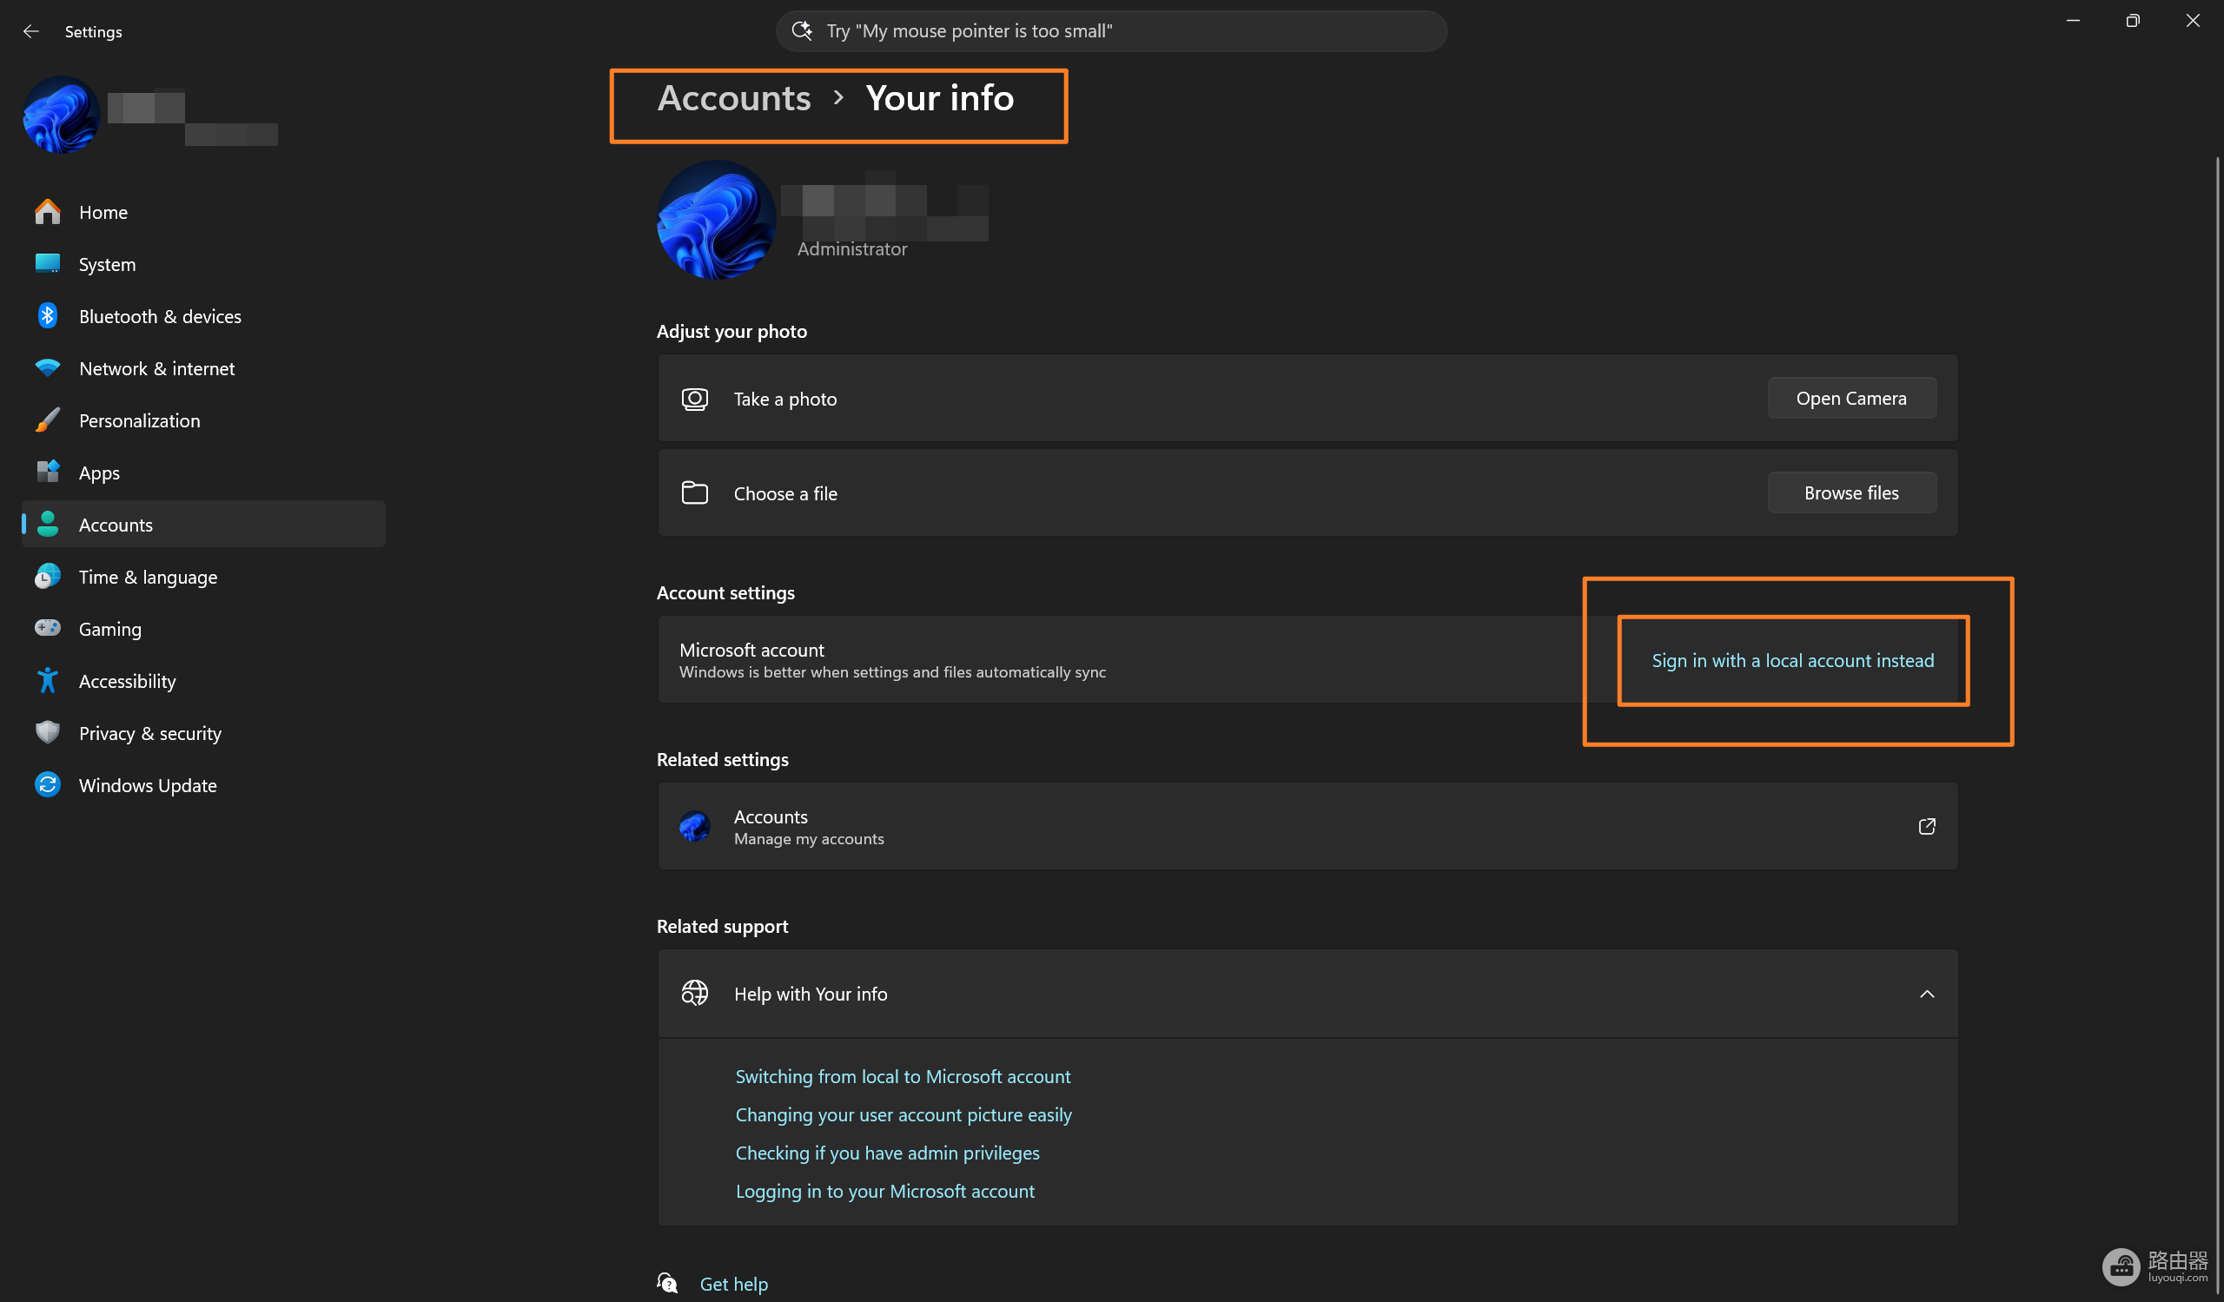Click the Browse files button
Screen dimensions: 2224x1302
(1851, 492)
